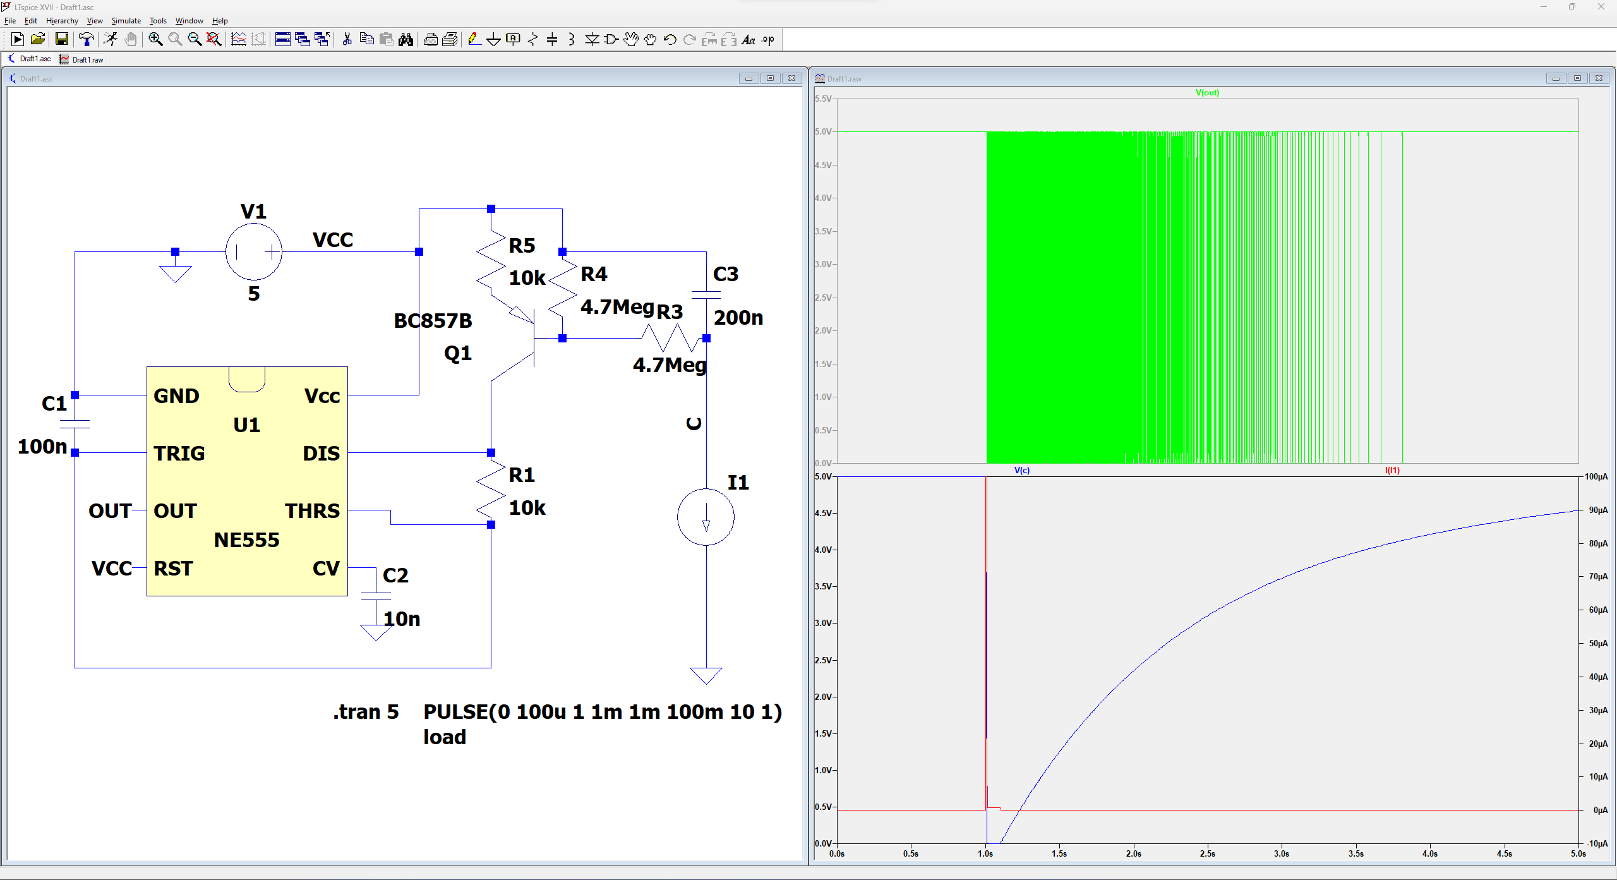This screenshot has width=1617, height=880.
Task: Click the Find binoculars icon
Action: 406,39
